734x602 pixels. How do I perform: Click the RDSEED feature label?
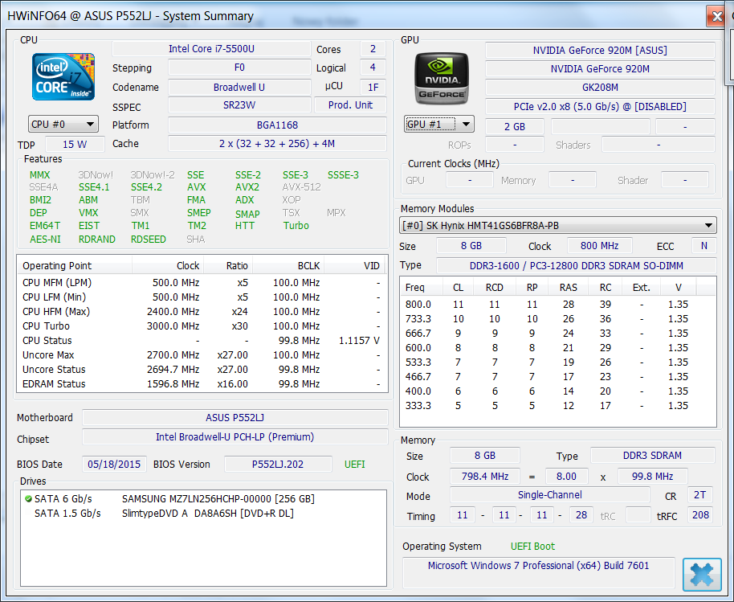point(149,240)
